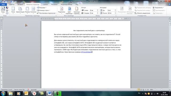Click Word icon in taskbar
The height and width of the screenshot is (96, 171).
[50, 94]
